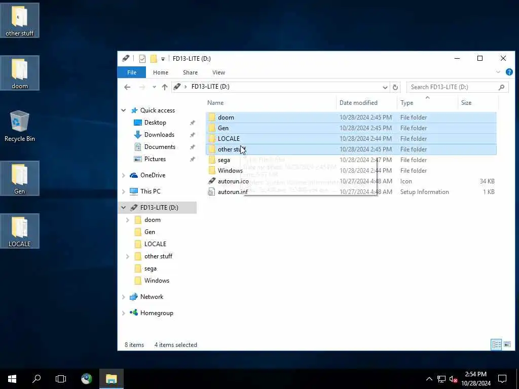Go back using the back arrow
This screenshot has width=519, height=389.
pos(127,87)
